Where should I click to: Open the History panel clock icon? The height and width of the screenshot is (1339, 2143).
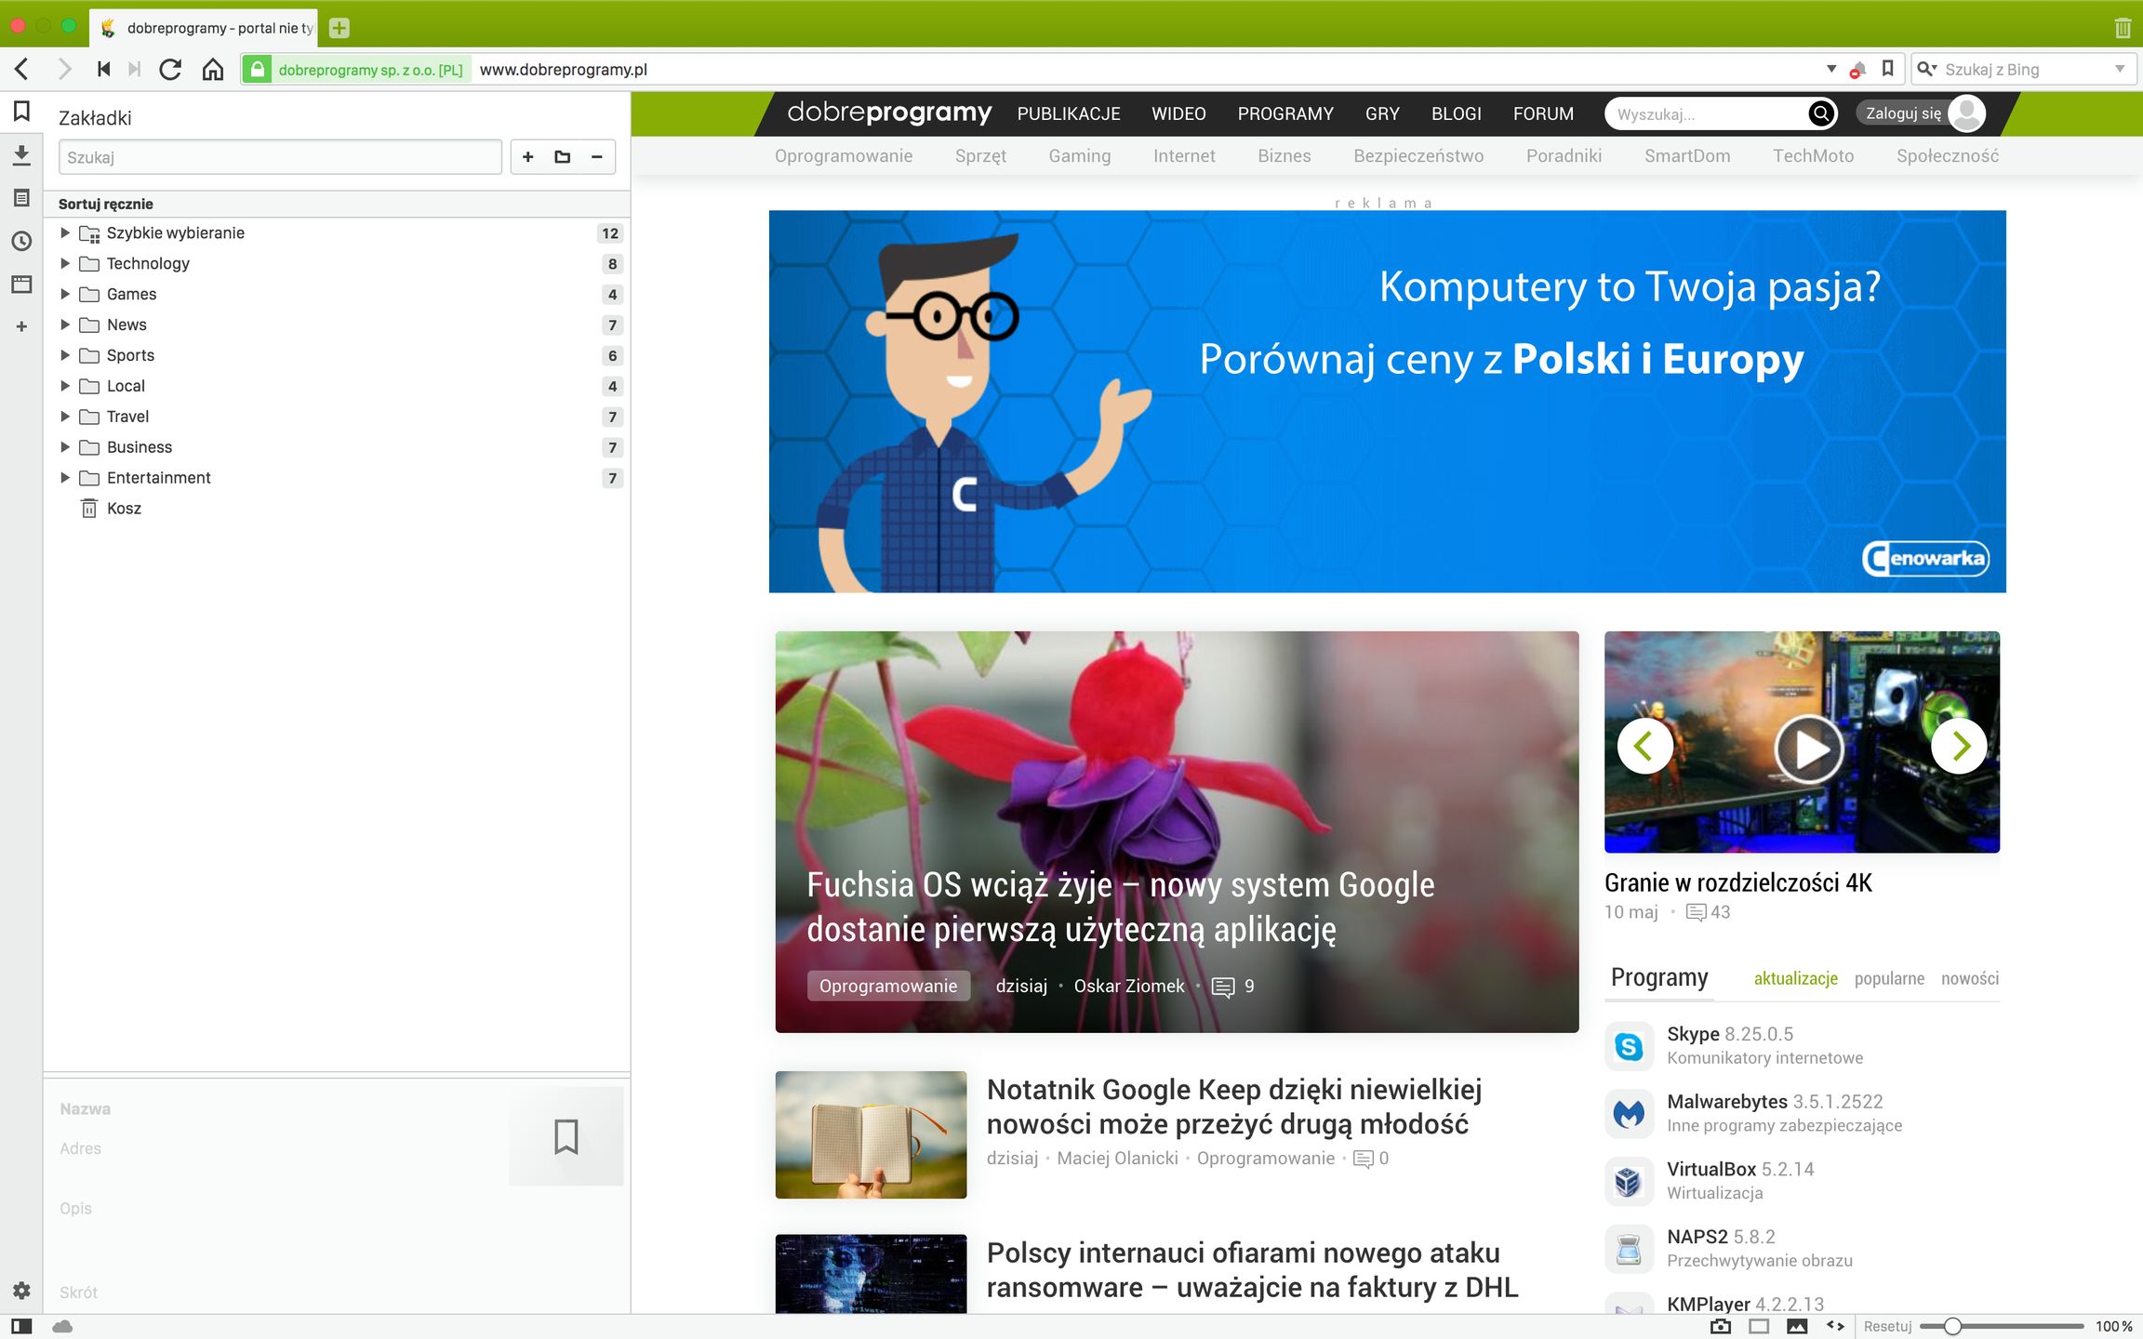(x=21, y=241)
